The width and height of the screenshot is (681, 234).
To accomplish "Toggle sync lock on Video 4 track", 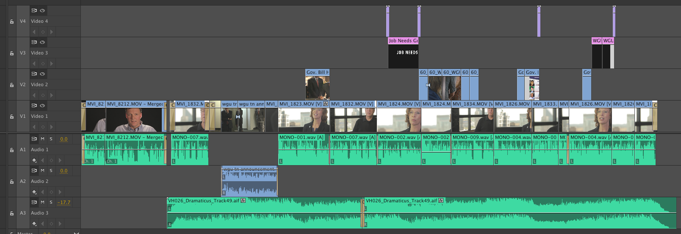I will [x=34, y=11].
